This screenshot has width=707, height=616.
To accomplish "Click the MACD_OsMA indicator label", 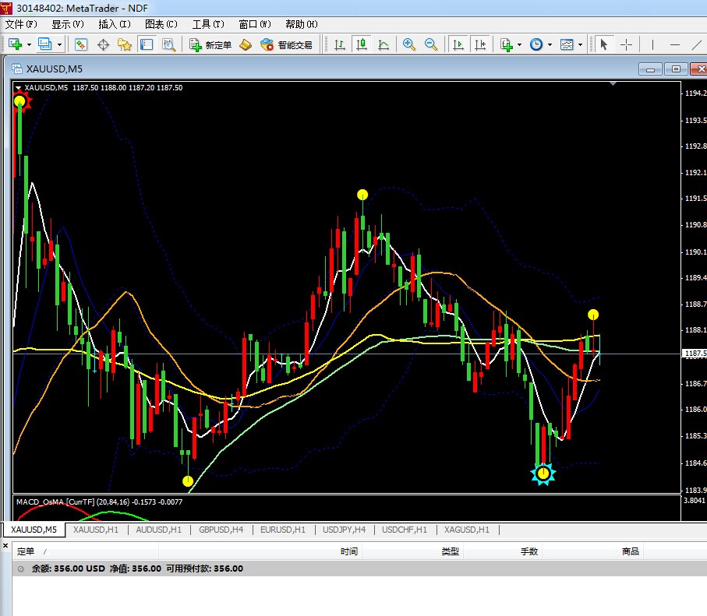I will click(x=99, y=502).
